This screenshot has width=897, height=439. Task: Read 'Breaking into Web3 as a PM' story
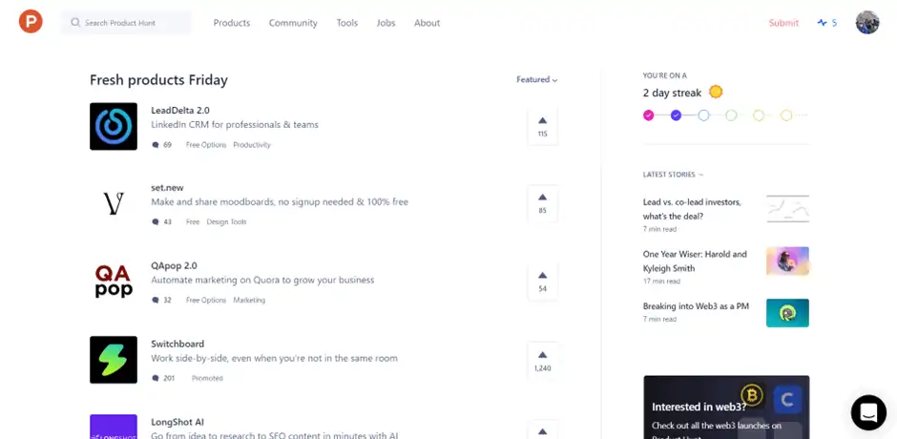[x=696, y=306]
